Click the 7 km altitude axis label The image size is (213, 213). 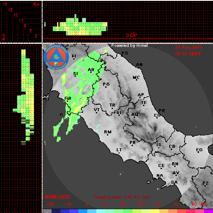point(31,31)
